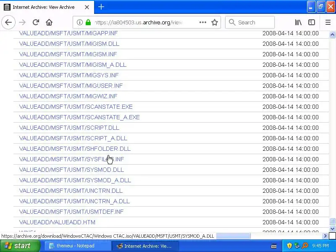Open the MIGISM.INF file link
This screenshot has height=252, width=336.
[x=68, y=54]
